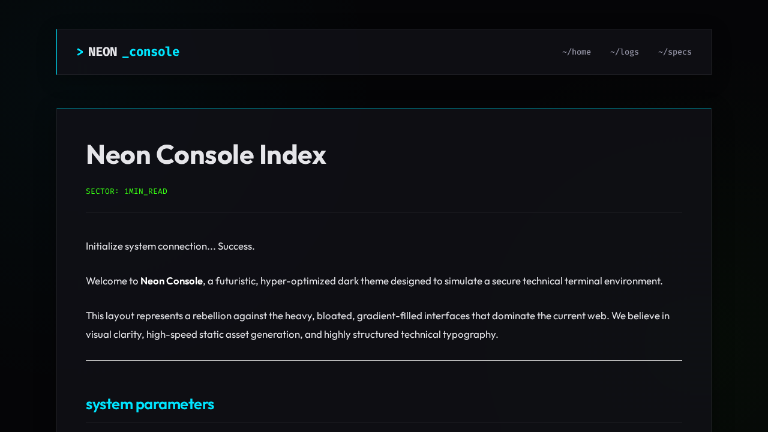This screenshot has width=768, height=432.
Task: Click the Neon Console Index heading
Action: coord(206,154)
